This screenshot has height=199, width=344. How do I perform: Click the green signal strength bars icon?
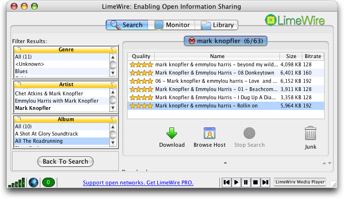(x=16, y=183)
